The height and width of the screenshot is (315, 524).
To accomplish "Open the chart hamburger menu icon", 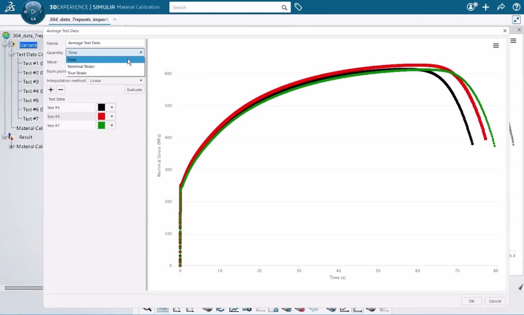I will [496, 45].
